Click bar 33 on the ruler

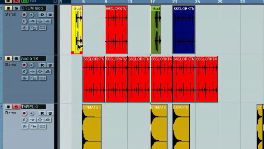pyautogui.click(x=243, y=2)
